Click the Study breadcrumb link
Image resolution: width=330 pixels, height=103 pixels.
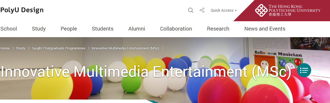(x=20, y=48)
